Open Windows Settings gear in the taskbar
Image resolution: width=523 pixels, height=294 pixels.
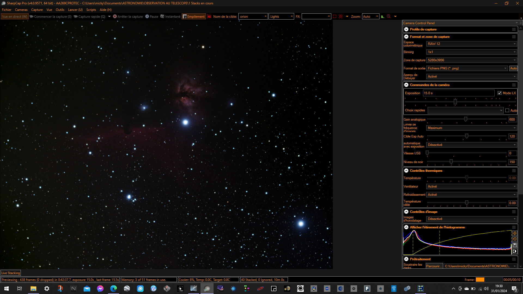click(47, 289)
